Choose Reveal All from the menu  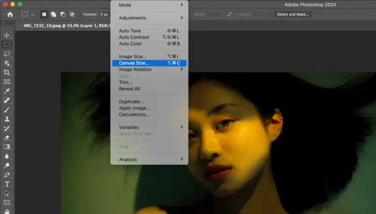click(x=149, y=89)
